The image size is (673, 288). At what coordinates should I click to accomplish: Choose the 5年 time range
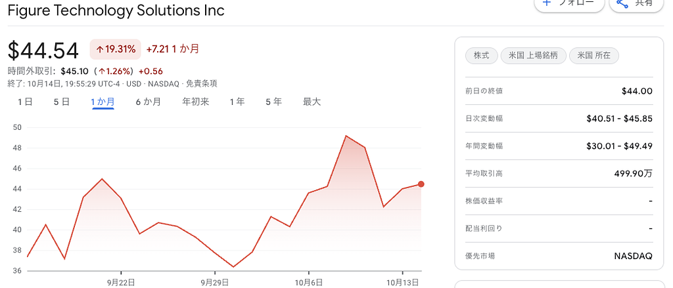click(x=273, y=102)
